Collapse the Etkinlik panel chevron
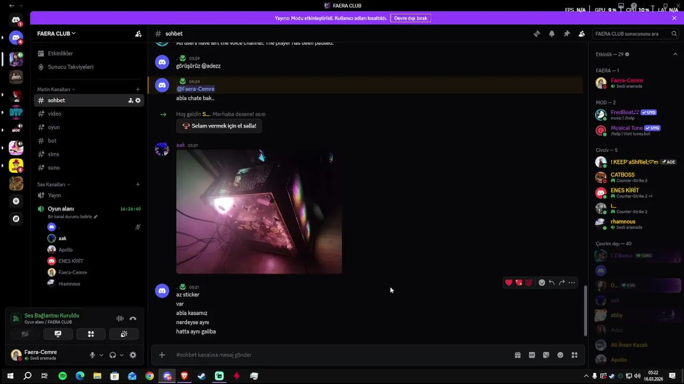The width and height of the screenshot is (684, 384). 675,54
